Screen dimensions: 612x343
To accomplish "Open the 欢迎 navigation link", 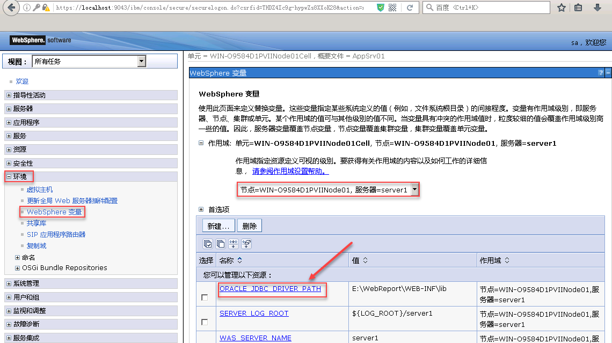I will coord(22,81).
